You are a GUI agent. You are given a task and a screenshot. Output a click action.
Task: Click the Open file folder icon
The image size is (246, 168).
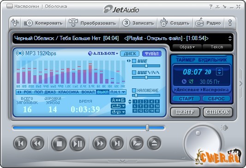[136, 143]
